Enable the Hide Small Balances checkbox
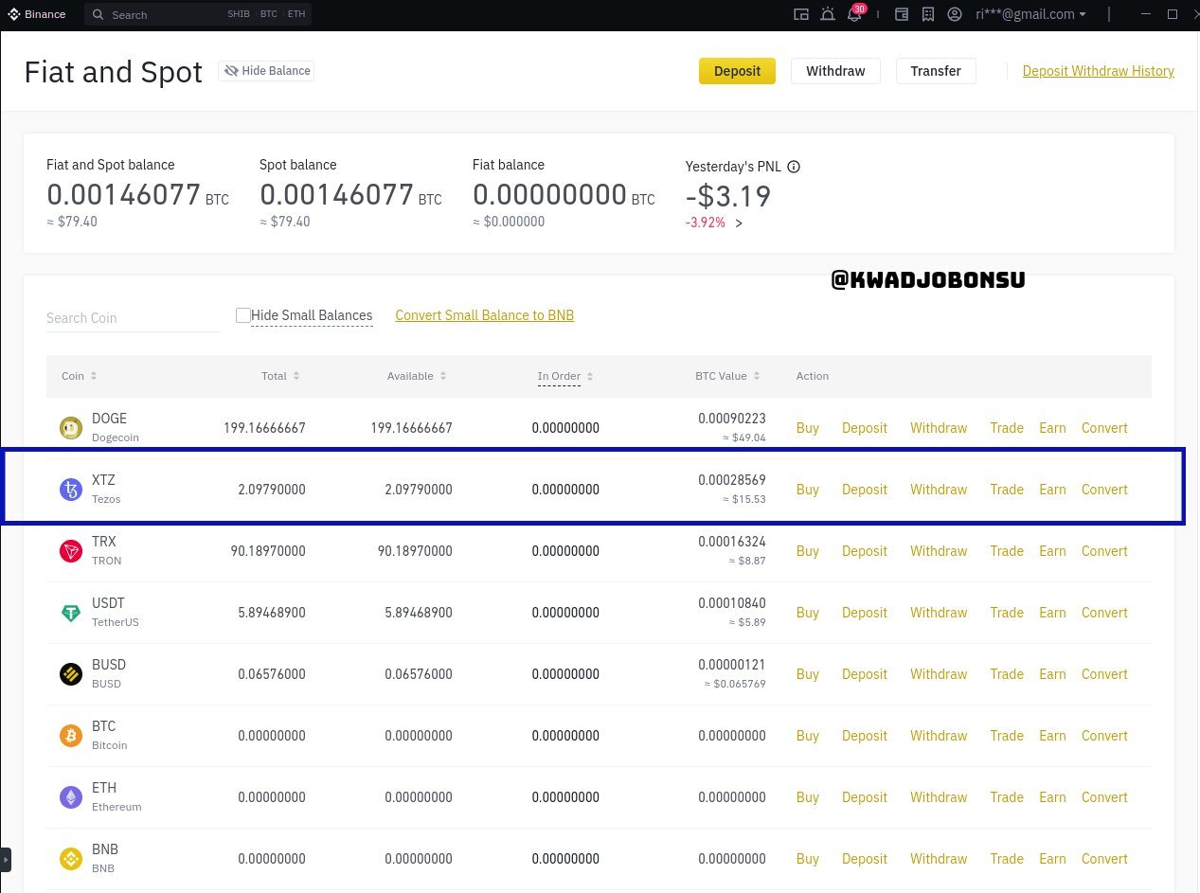Viewport: 1200px width, 893px height. pos(243,315)
